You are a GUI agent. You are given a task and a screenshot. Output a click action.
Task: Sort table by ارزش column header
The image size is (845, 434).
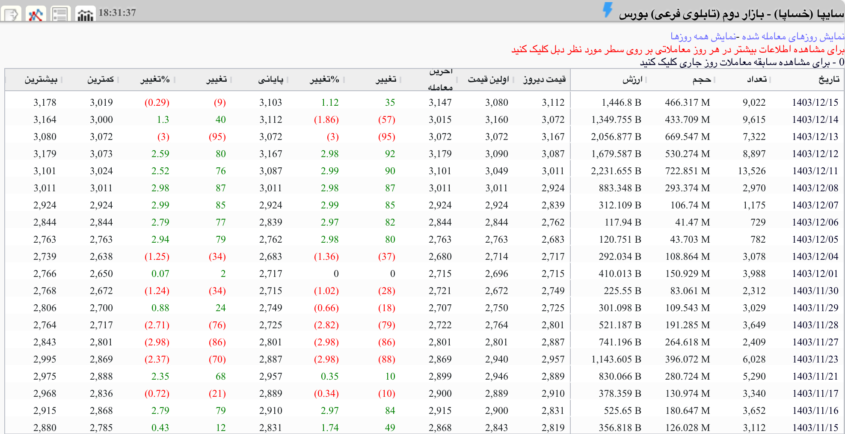coord(632,80)
